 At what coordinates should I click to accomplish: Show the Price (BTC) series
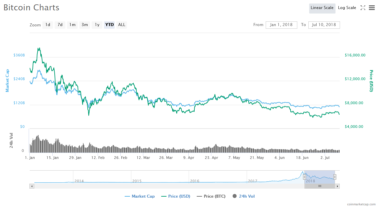[211, 196]
